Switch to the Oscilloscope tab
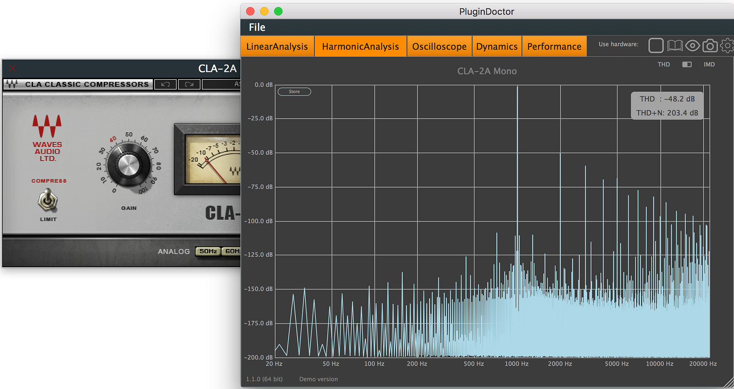Viewport: 734px width, 389px height. pos(439,46)
